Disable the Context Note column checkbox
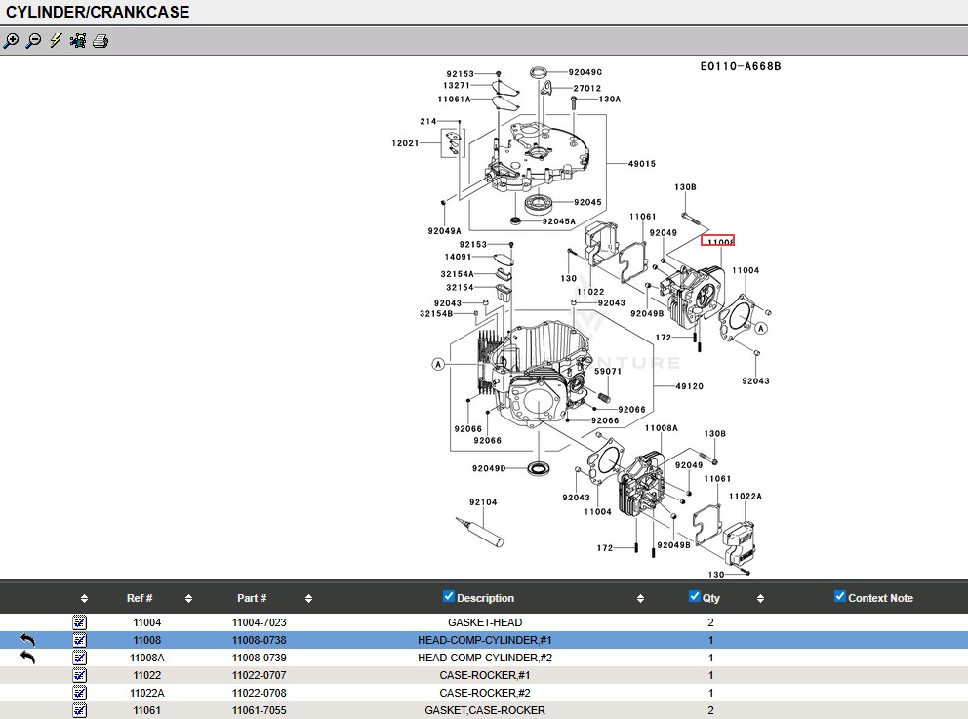 point(840,597)
